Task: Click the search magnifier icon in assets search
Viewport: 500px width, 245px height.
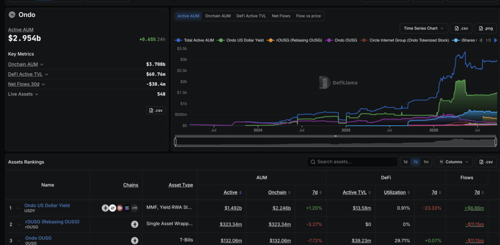Action: point(313,162)
